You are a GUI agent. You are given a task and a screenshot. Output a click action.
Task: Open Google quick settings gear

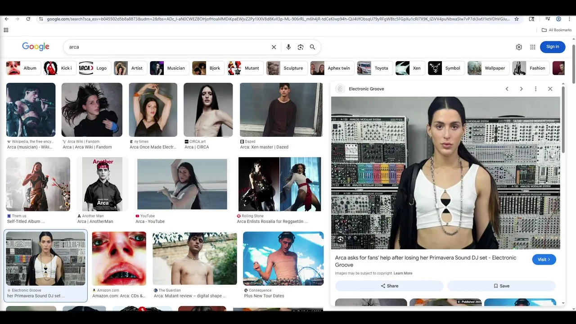coord(519,47)
